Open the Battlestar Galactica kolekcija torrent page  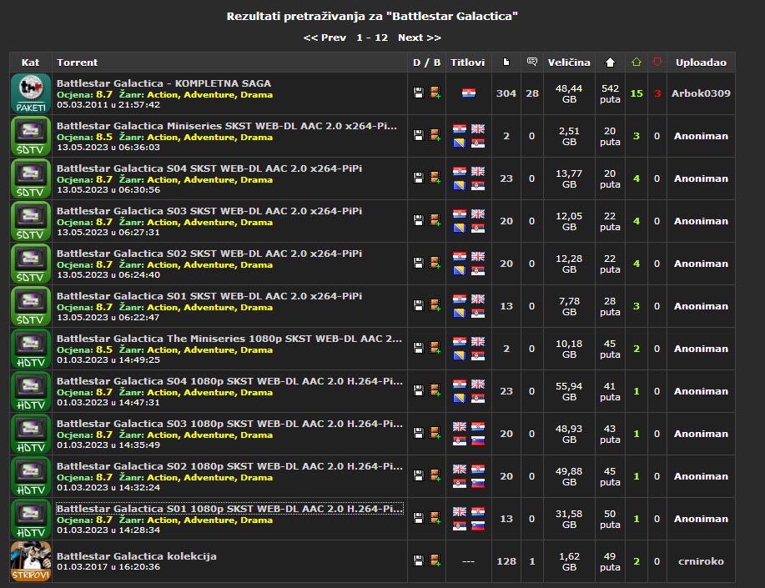(137, 556)
